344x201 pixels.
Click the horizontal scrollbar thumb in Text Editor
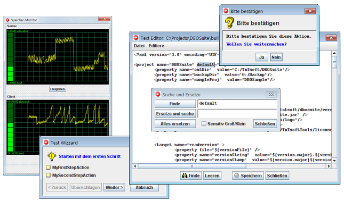point(192,166)
